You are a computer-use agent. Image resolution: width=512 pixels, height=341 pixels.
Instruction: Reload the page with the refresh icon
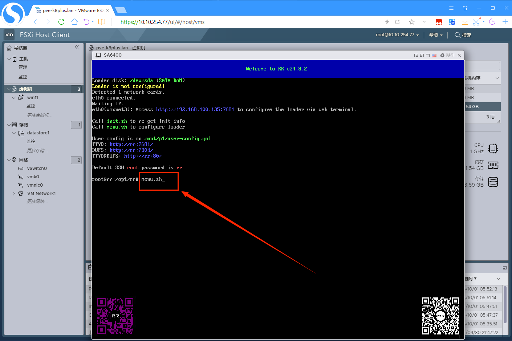(x=61, y=22)
